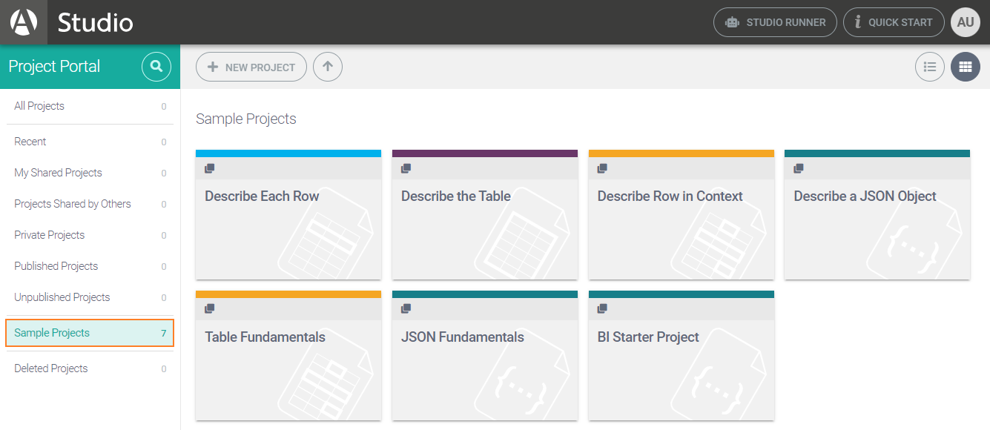Click the Arria logo icon
Image resolution: width=990 pixels, height=430 pixels.
coord(24,22)
